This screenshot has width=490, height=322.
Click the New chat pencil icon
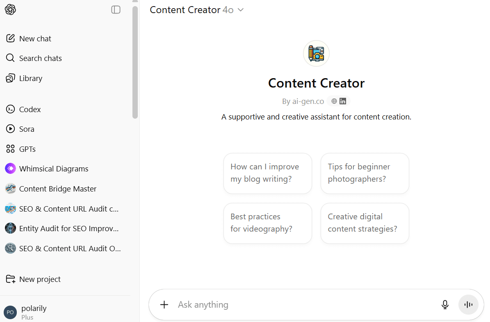pyautogui.click(x=10, y=38)
